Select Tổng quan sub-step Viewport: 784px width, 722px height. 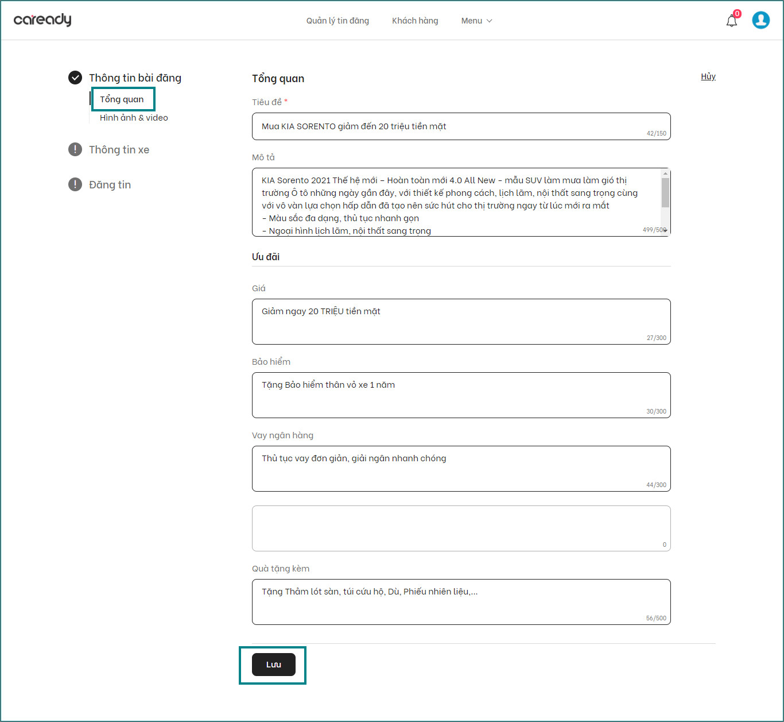pos(122,99)
